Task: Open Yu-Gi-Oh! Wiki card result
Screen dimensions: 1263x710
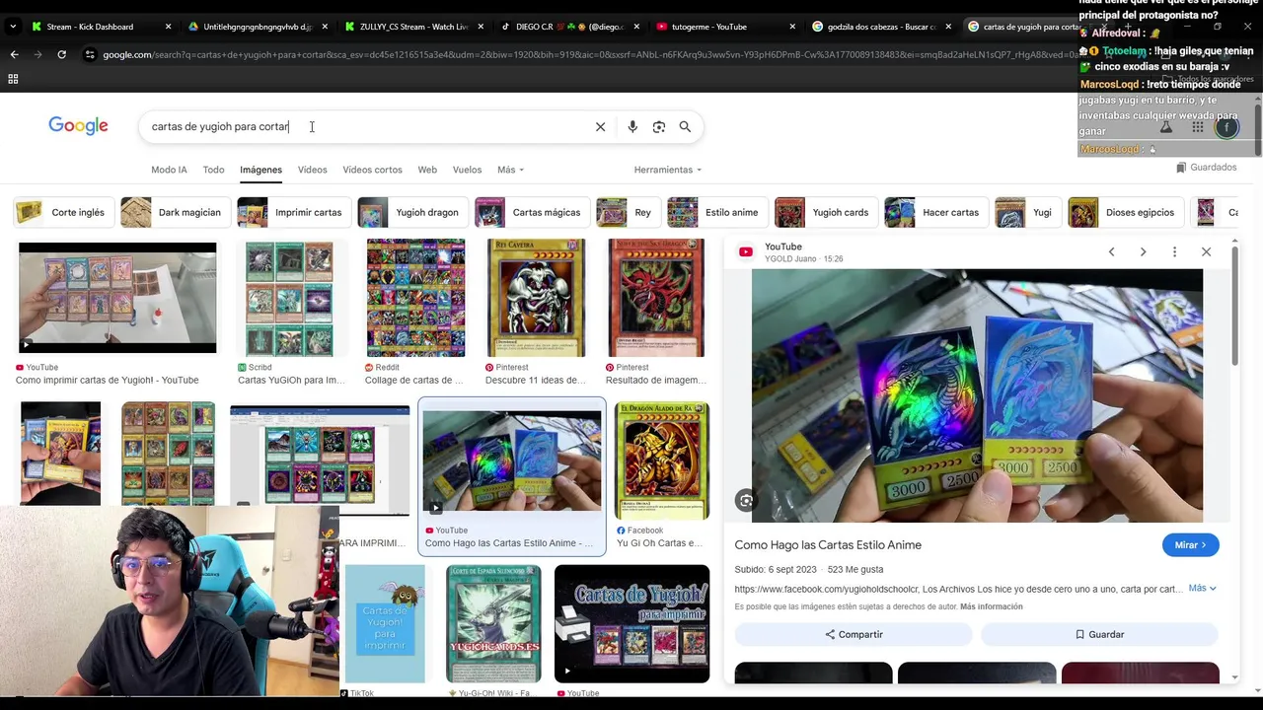Action: tap(493, 623)
